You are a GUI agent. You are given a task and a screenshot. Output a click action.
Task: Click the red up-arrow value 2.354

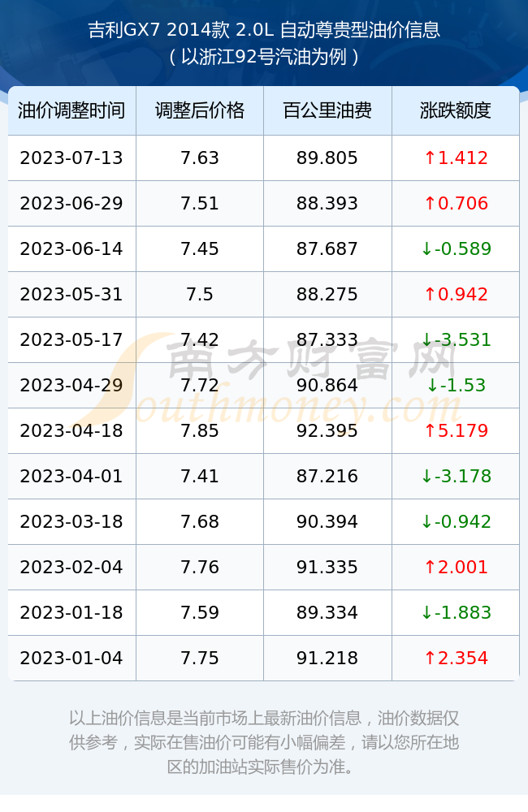[456, 659]
